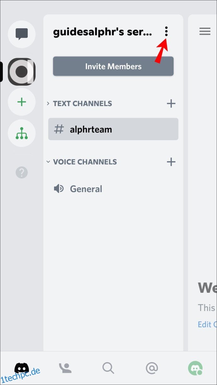
Task: Collapse the VOICE CHANNELS category
Action: pos(81,162)
